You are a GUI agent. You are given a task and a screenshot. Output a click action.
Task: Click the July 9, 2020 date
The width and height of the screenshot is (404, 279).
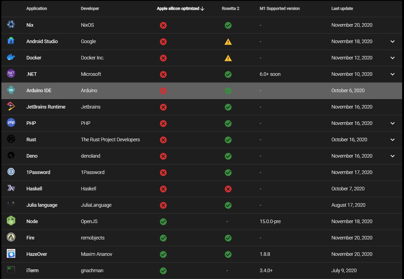pos(344,270)
